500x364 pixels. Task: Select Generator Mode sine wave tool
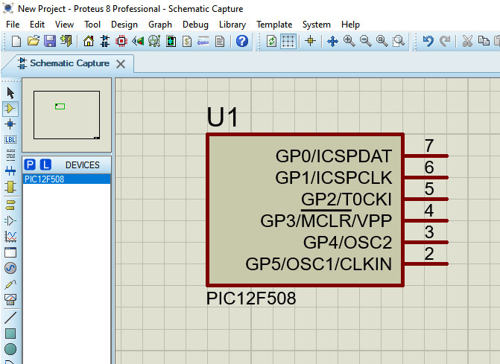10,268
